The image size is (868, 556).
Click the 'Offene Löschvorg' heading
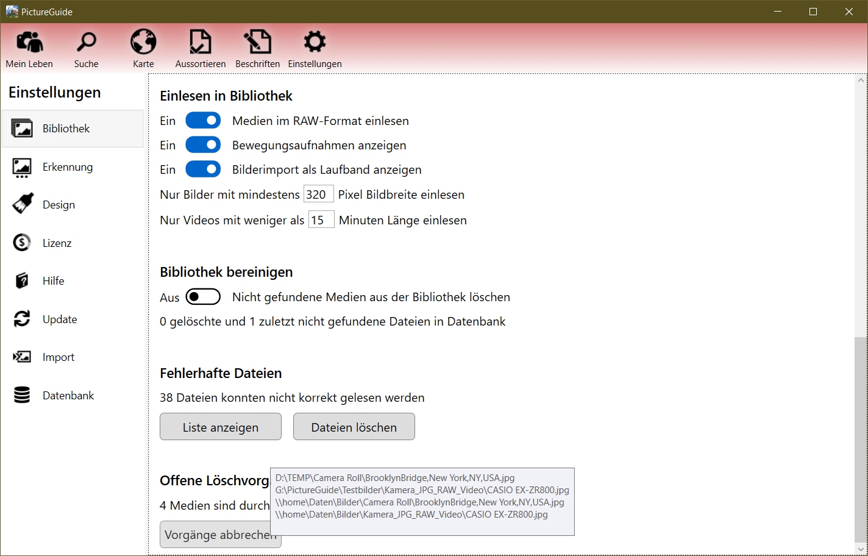(x=215, y=480)
